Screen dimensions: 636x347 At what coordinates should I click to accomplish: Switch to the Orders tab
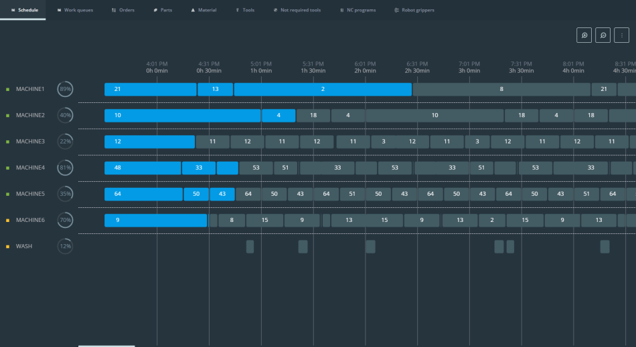[x=123, y=10]
